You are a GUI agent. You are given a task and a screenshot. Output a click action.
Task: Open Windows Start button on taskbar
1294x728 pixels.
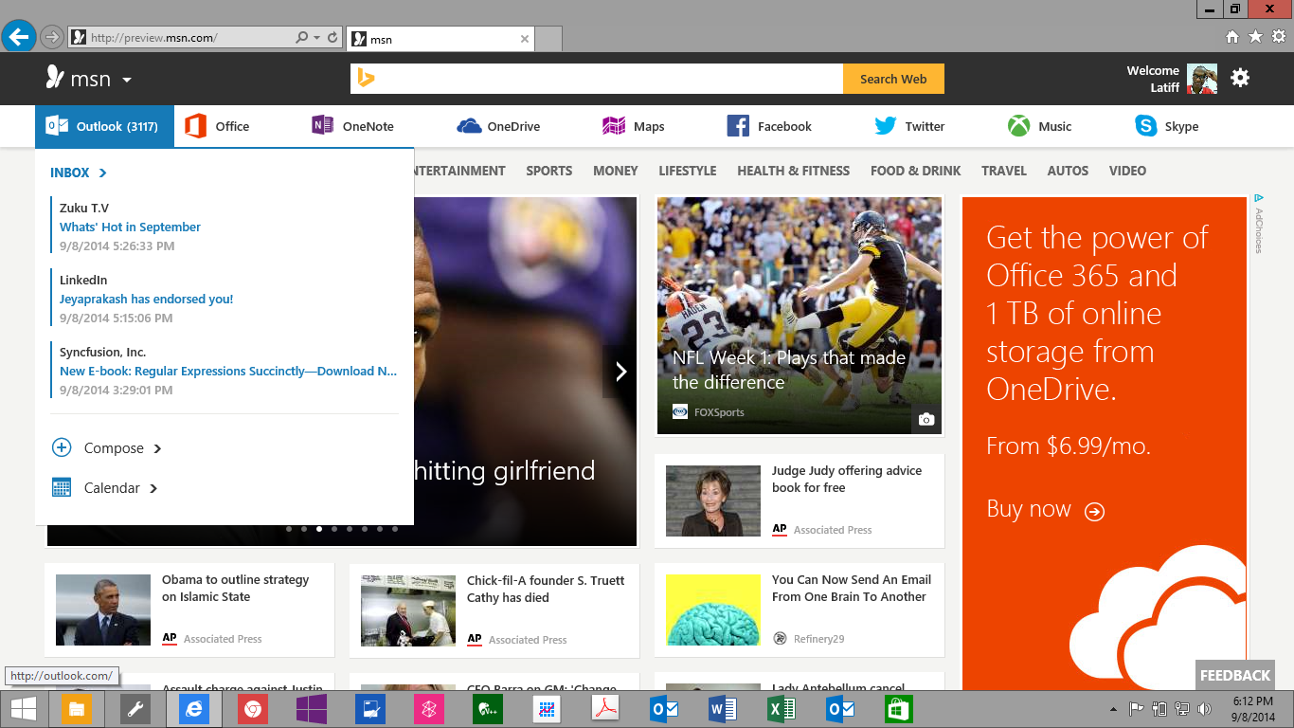(23, 709)
